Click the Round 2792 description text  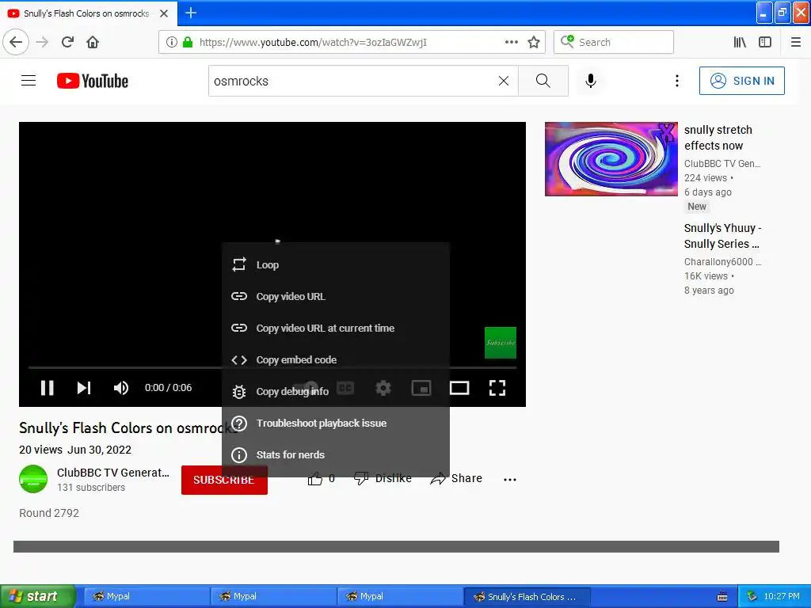(49, 513)
